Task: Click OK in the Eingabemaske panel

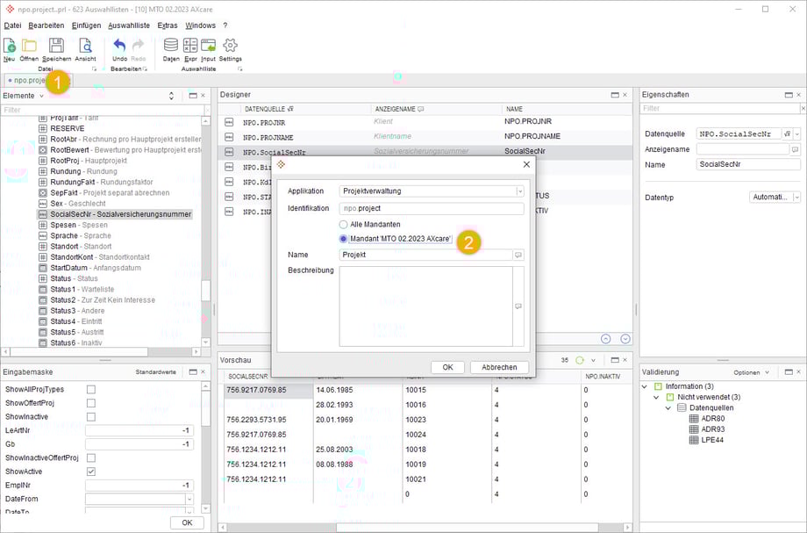Action: [187, 522]
